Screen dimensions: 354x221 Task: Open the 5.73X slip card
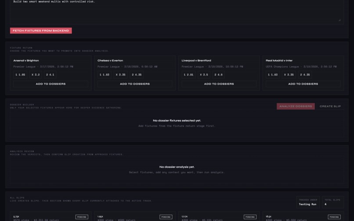tap(51, 217)
